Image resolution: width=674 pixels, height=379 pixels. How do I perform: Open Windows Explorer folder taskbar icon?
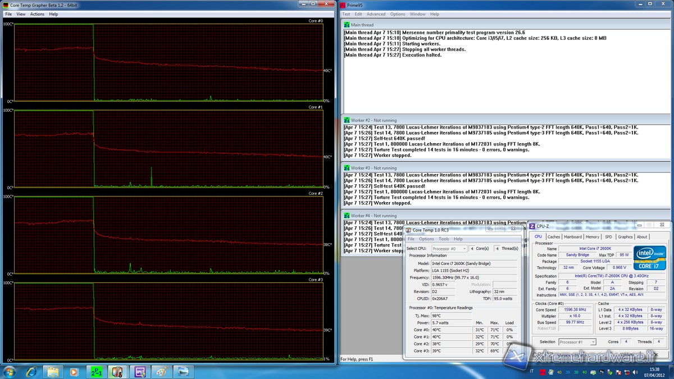53,371
